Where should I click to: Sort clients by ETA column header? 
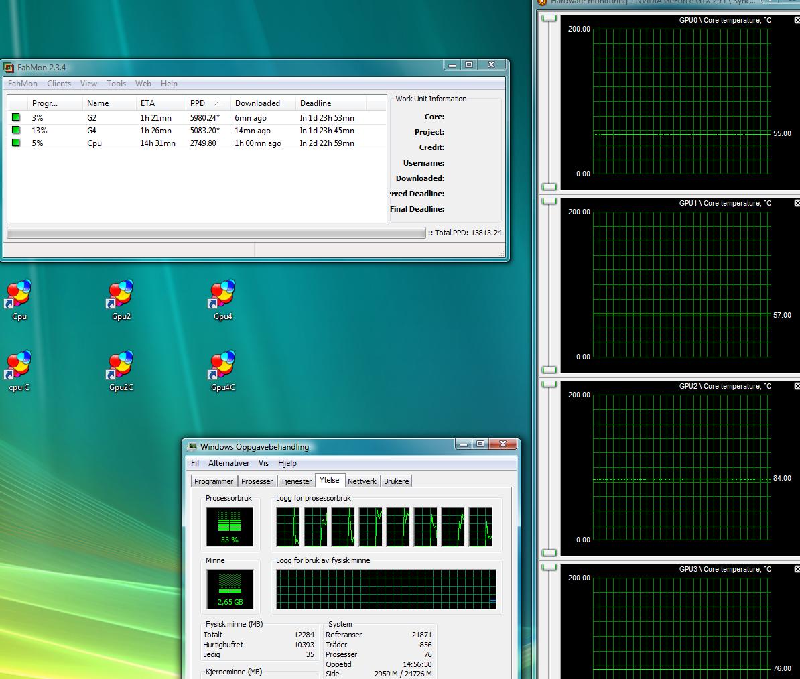click(x=161, y=103)
